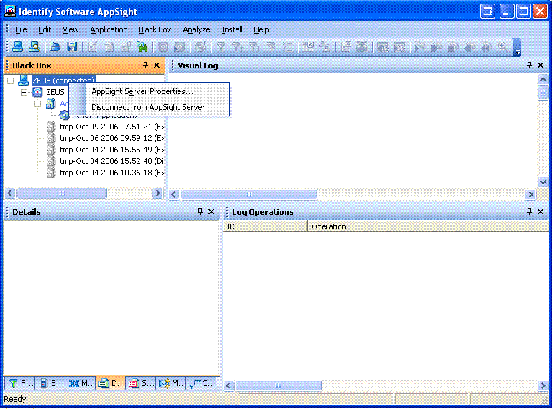Close the Visual Log panel
This screenshot has width=552, height=409.
click(540, 65)
